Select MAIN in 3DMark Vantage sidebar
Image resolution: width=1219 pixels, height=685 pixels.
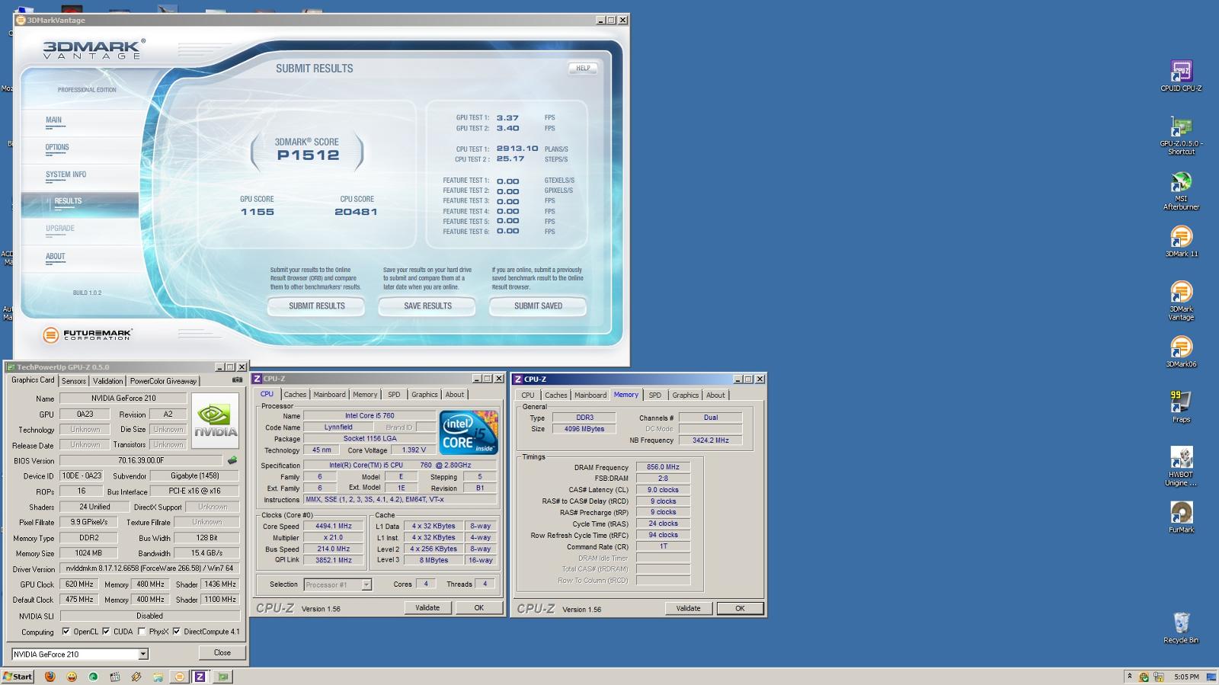[53, 120]
